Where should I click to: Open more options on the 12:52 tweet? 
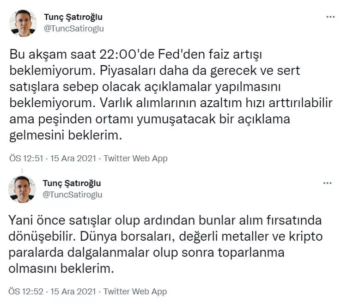[327, 183]
